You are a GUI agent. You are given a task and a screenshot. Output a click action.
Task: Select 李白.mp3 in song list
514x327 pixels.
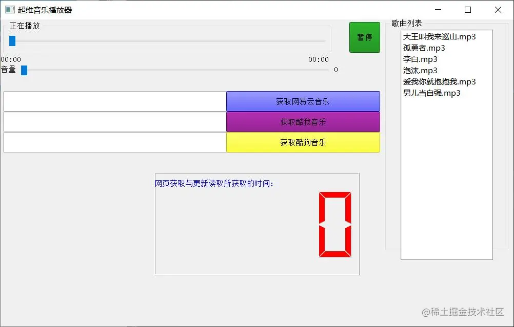446,59
